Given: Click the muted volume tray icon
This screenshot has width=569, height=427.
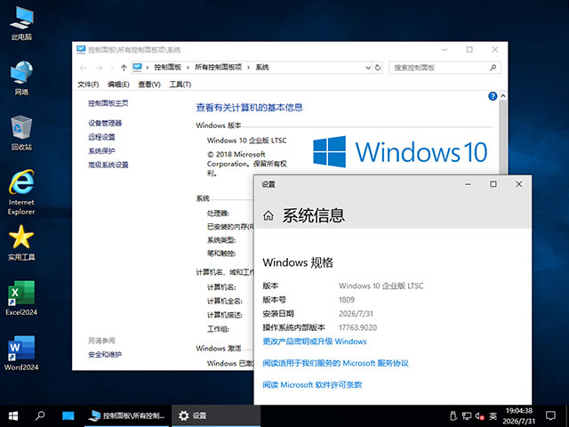Looking at the screenshot, I should pos(480,416).
